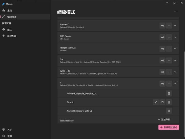Expand the Anime4K scaling mode
The height and width of the screenshot is (139, 185).
coord(175,26)
